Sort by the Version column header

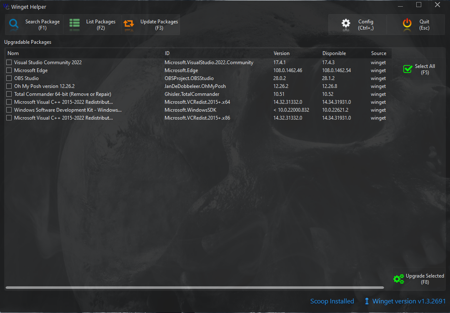(282, 53)
